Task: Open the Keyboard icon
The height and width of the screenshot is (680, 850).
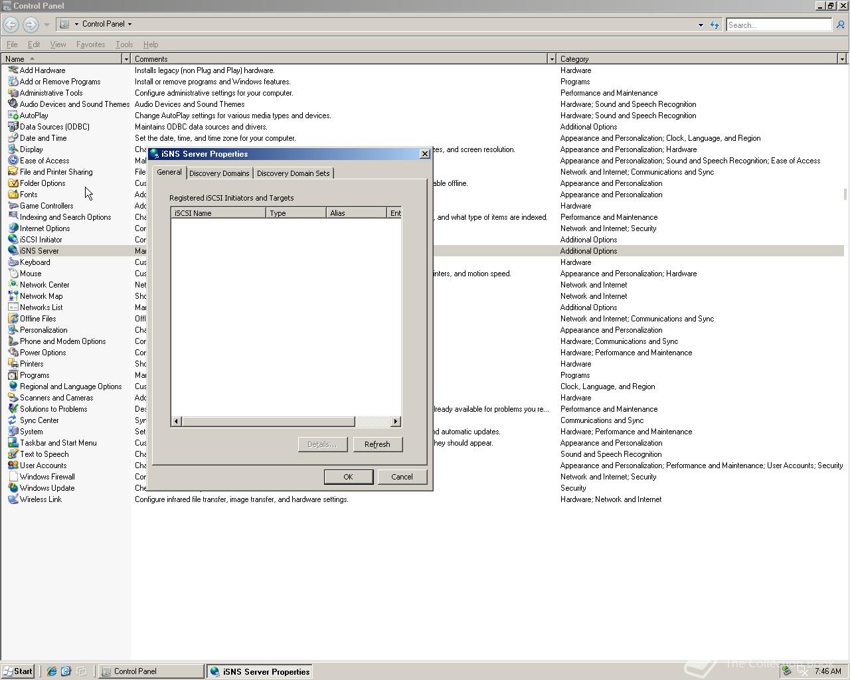Action: coord(13,262)
